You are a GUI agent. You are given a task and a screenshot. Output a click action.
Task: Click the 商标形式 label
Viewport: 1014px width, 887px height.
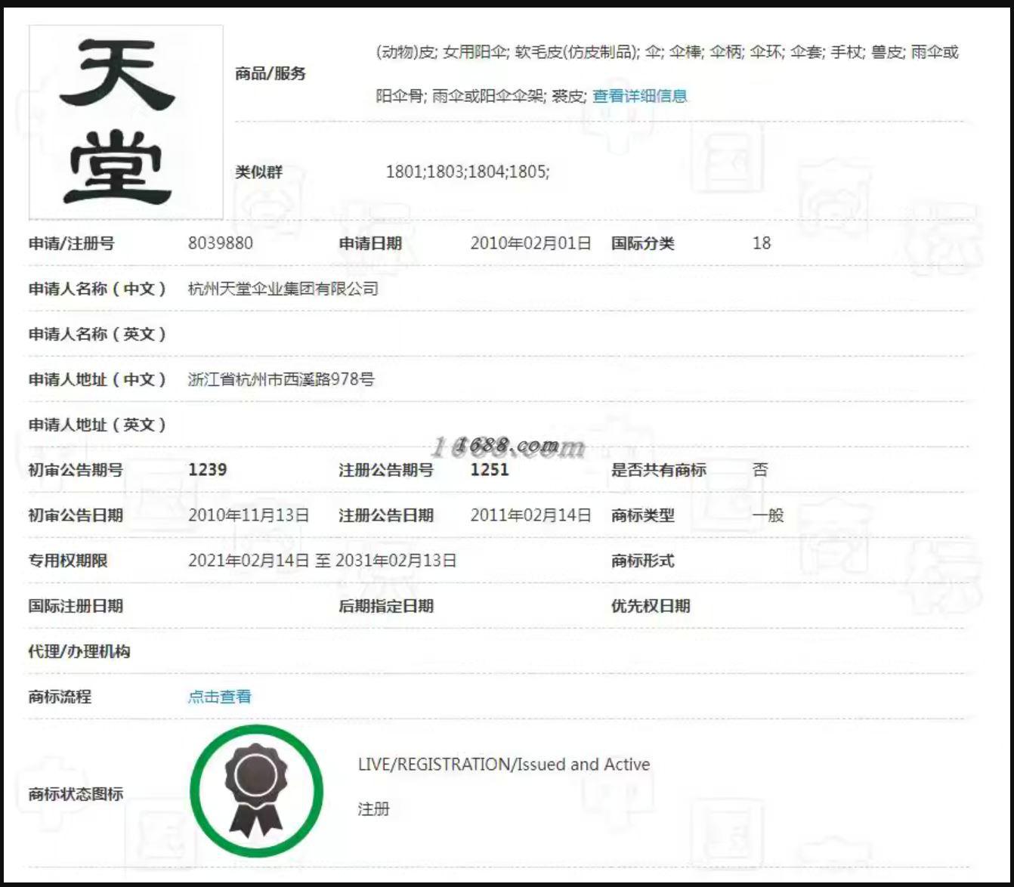coord(643,561)
